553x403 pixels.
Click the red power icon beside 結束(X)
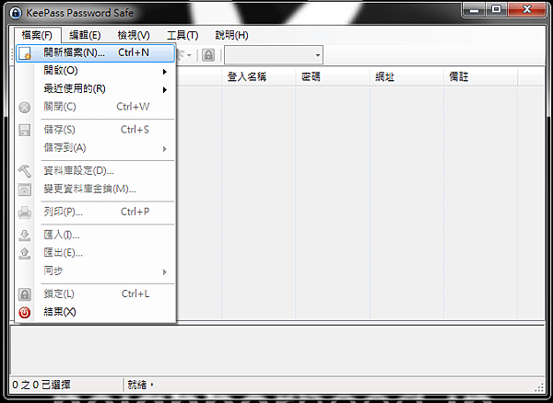25,312
